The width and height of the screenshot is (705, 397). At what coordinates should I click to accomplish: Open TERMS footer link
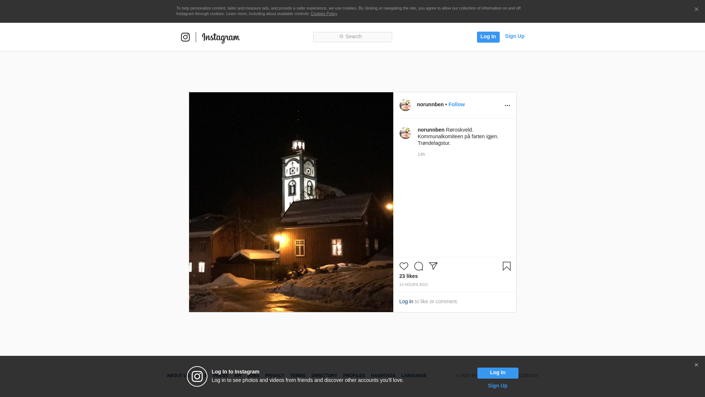(298, 376)
